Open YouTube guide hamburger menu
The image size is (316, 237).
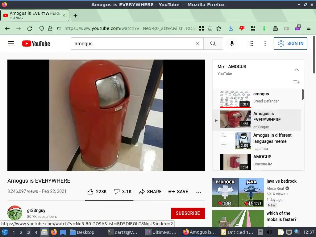11,44
